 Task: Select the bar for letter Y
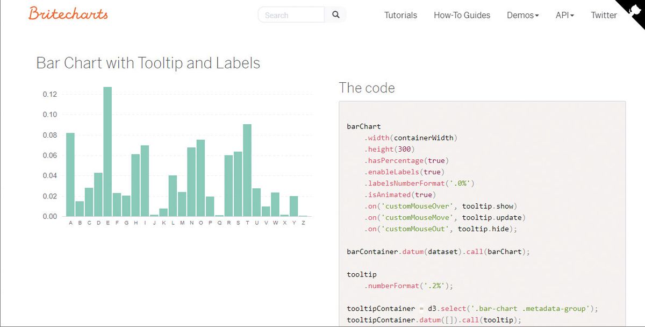coord(293,206)
